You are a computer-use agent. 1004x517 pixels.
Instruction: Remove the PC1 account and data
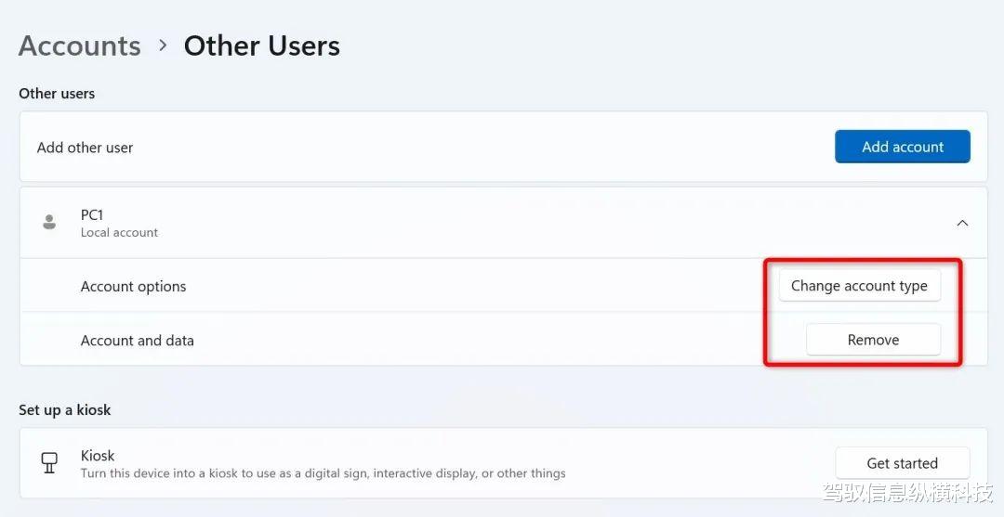[873, 340]
